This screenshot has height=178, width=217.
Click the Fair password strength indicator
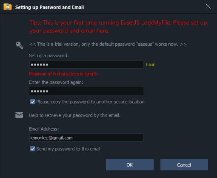tap(150, 64)
